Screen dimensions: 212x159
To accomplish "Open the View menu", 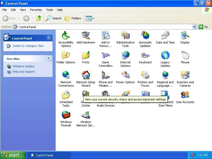I will pyautogui.click(x=23, y=10).
